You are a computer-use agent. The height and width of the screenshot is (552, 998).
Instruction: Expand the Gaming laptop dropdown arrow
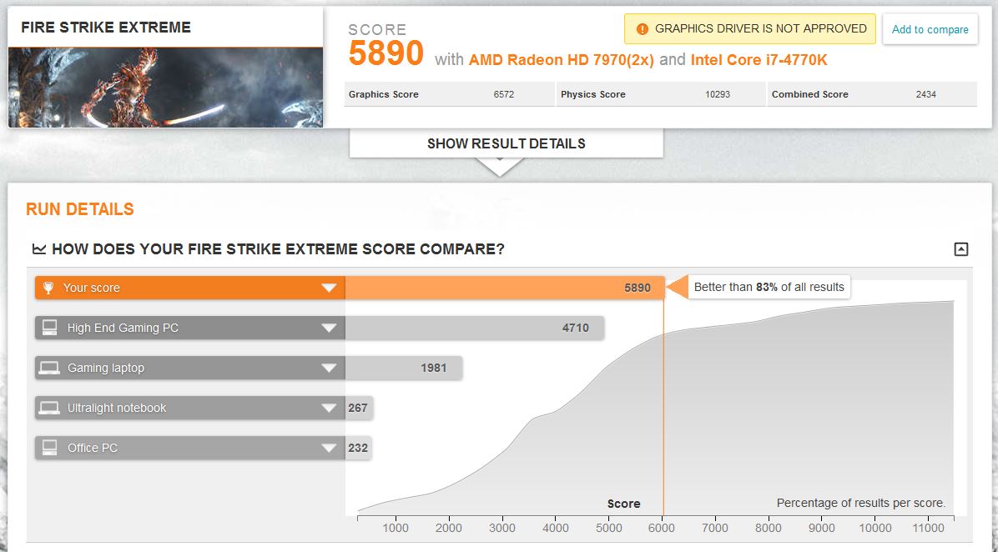(x=329, y=369)
